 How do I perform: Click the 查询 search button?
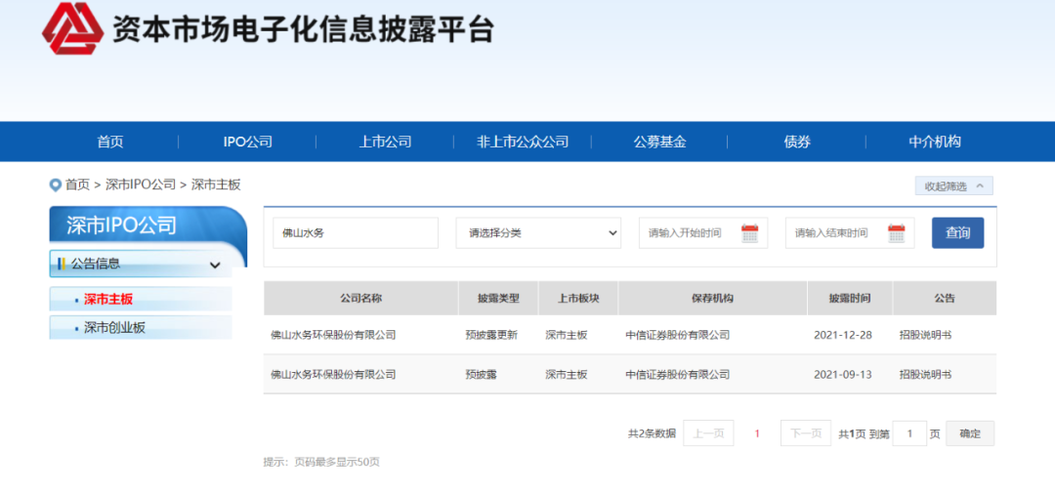coord(957,232)
